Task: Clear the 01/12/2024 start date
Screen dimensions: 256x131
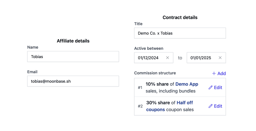Action: click(168, 58)
